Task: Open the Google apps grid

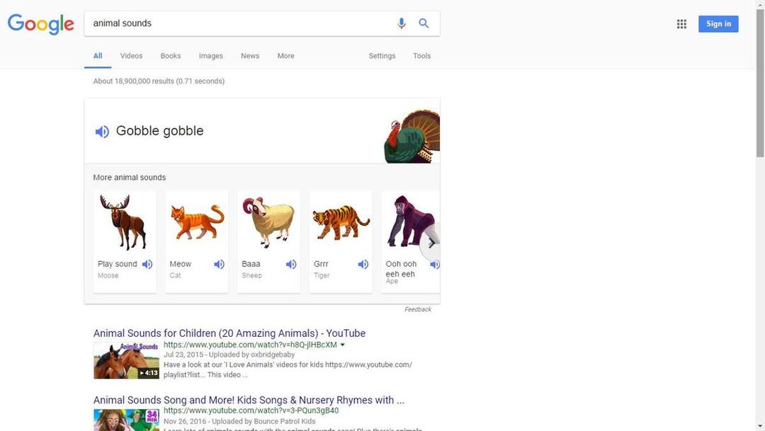Action: point(681,24)
